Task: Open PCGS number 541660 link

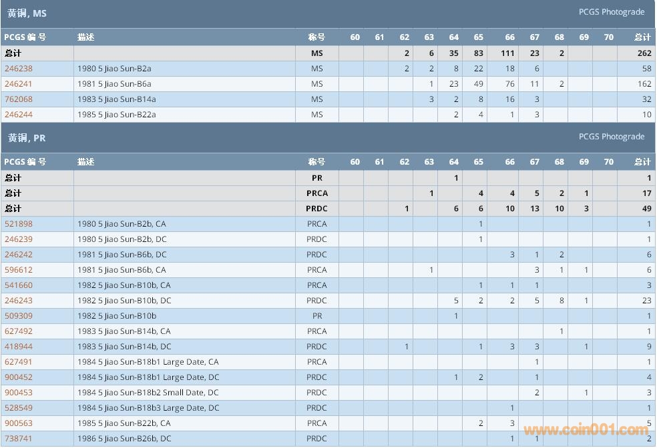Action: click(x=19, y=285)
